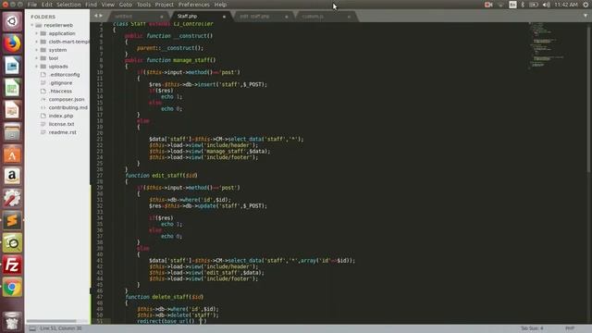Launch FileZilla from the dock
The height and width of the screenshot is (333, 592).
point(12,265)
